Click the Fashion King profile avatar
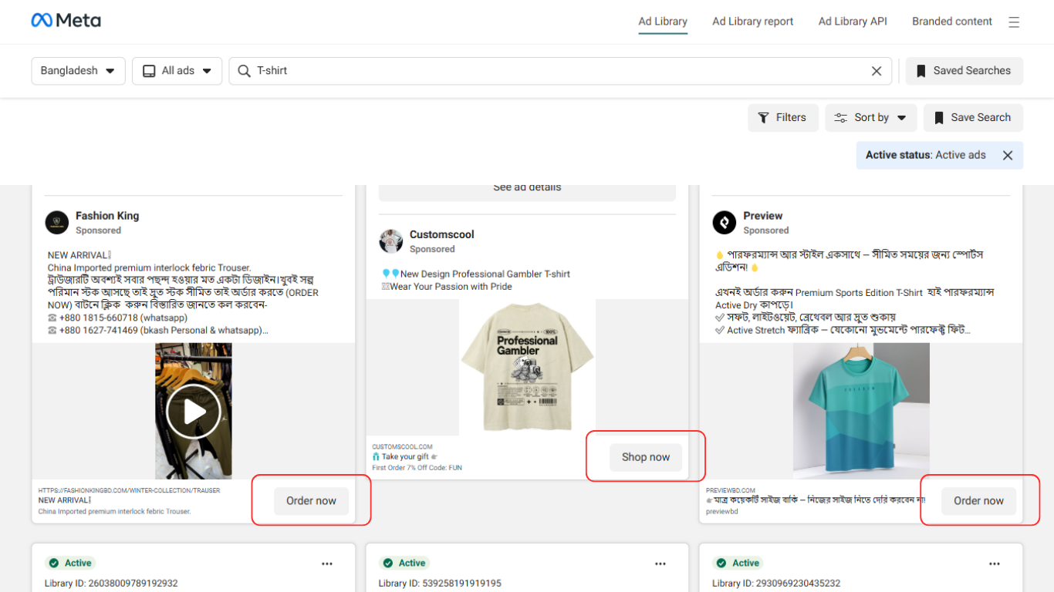 (57, 223)
